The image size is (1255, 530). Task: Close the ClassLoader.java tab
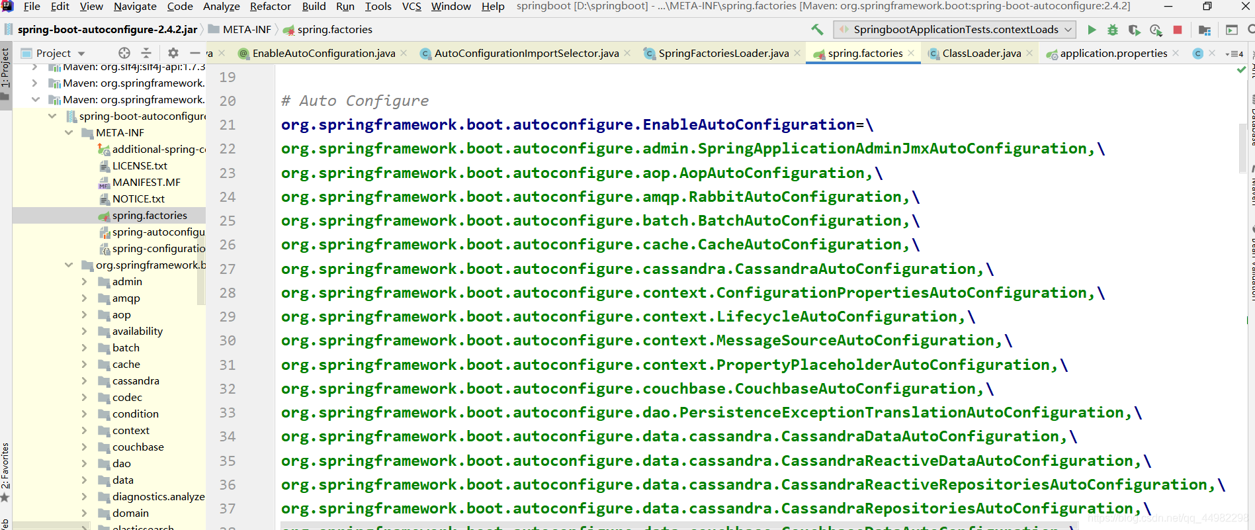tap(1030, 53)
